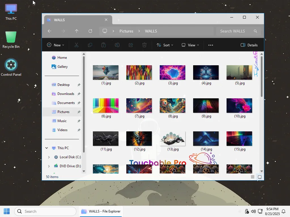
Task: Add a new File Explorer tab
Action: [x=119, y=20]
